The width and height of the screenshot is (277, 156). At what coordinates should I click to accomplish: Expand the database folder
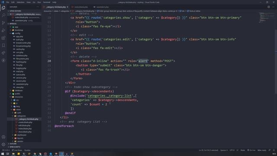19,91
